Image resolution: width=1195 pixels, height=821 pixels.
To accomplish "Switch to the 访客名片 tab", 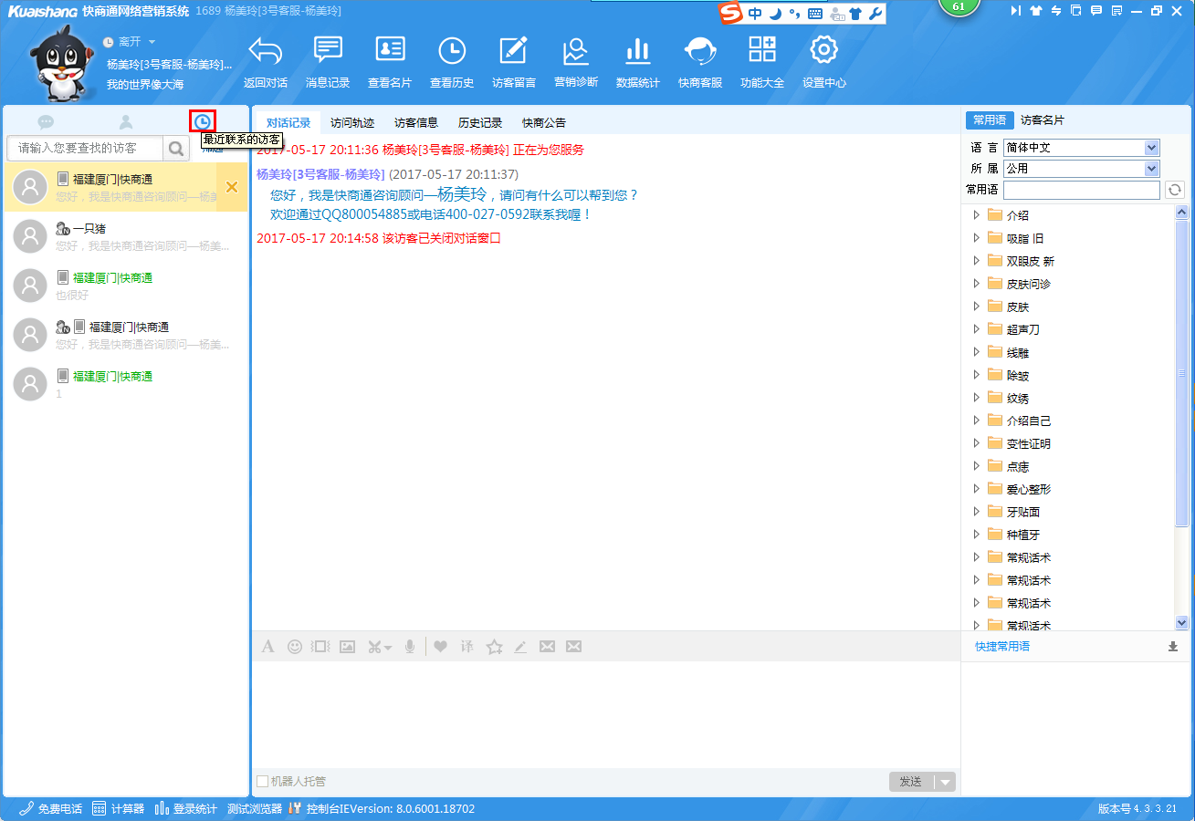I will [x=1042, y=120].
